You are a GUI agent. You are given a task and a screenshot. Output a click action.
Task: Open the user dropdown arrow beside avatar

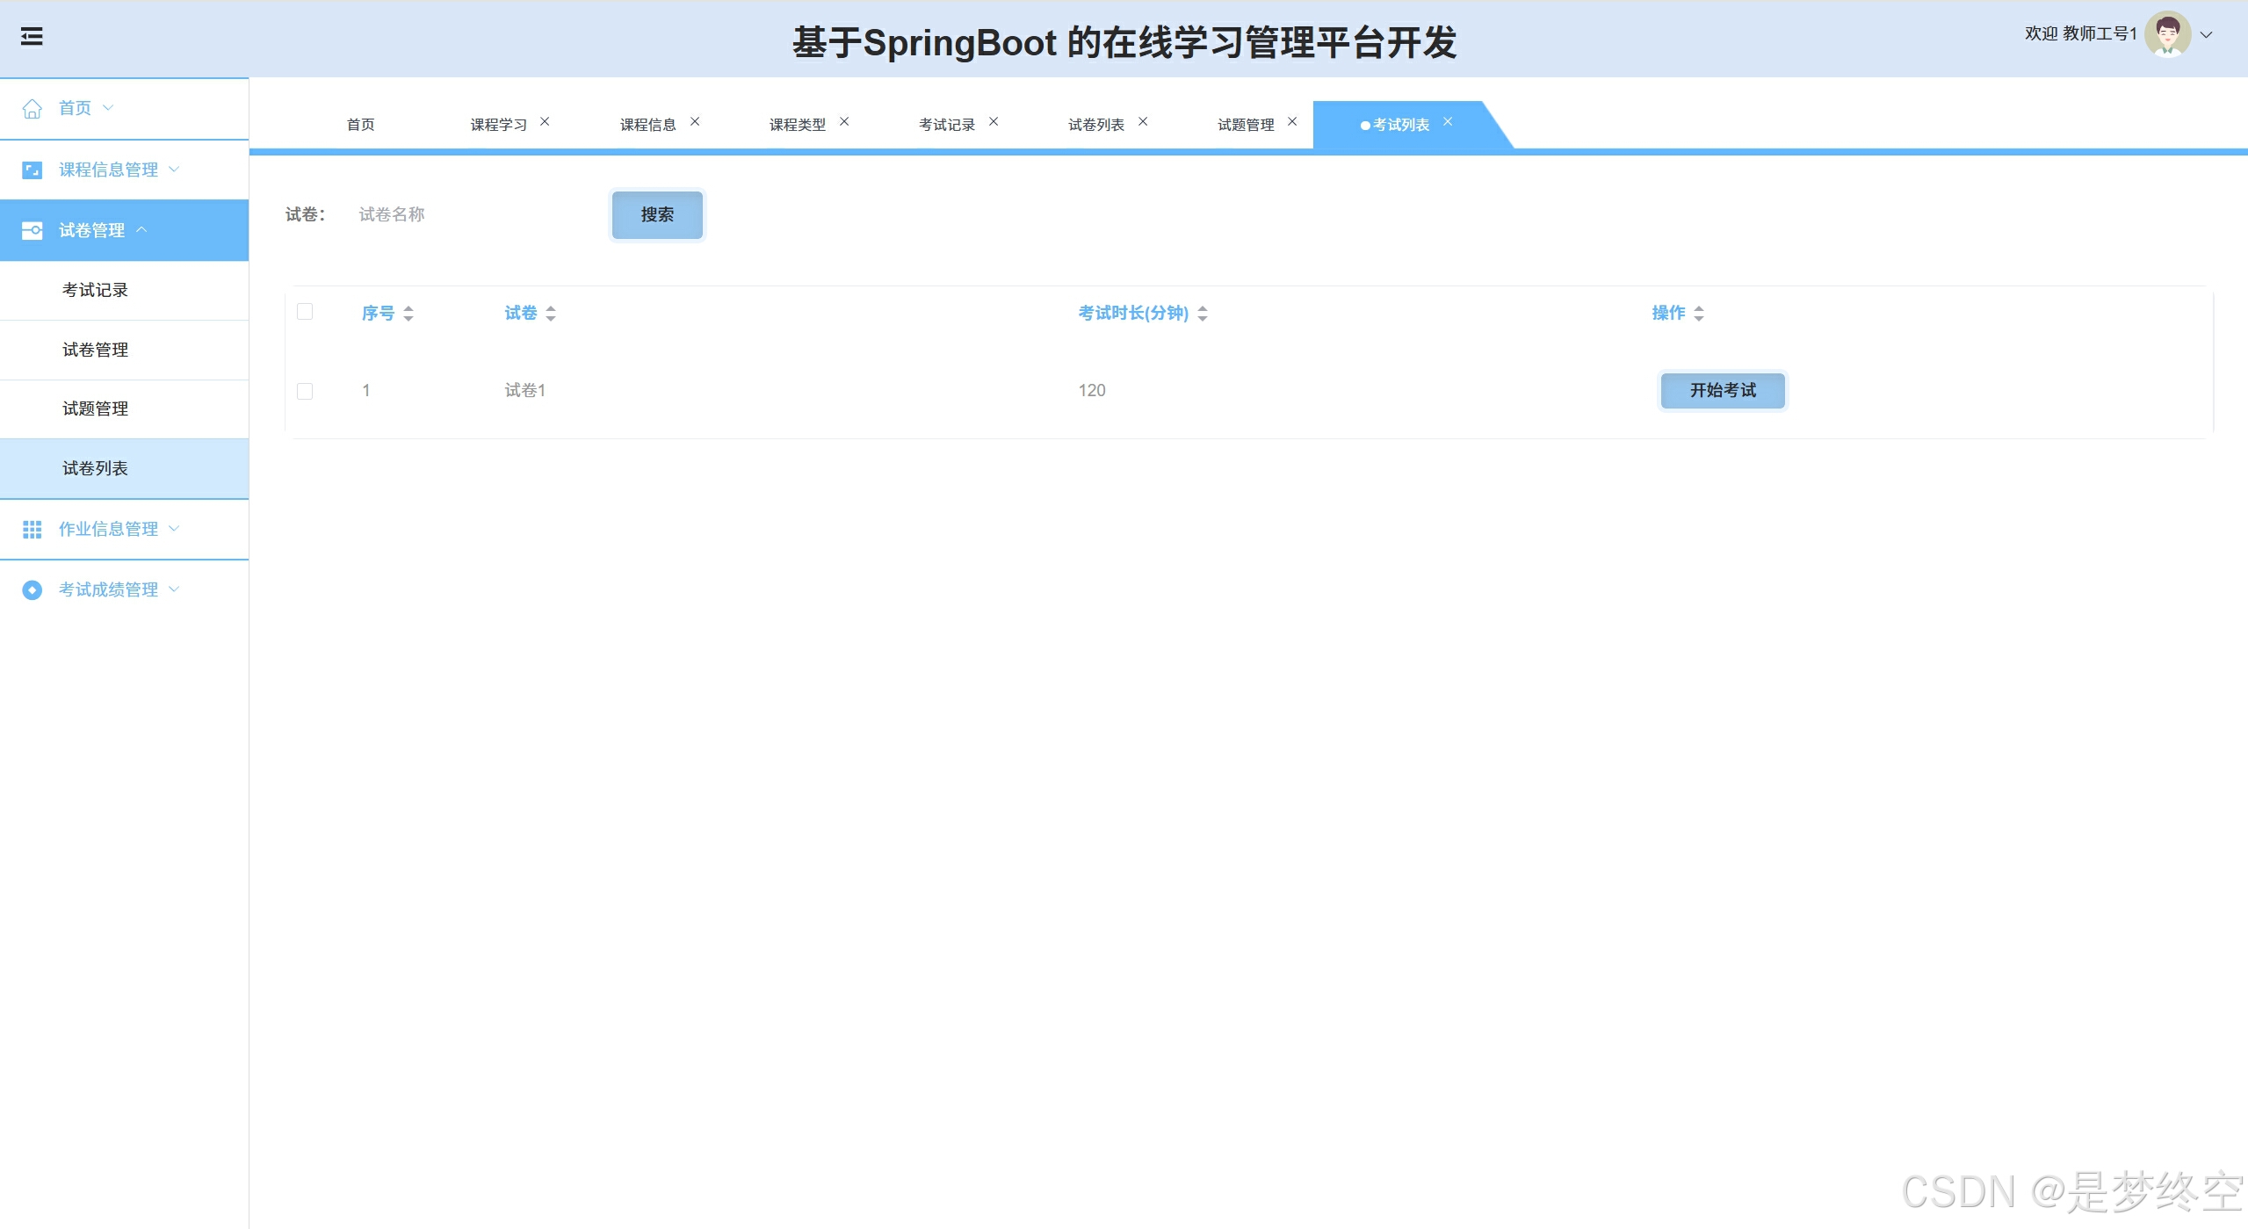2206,35
